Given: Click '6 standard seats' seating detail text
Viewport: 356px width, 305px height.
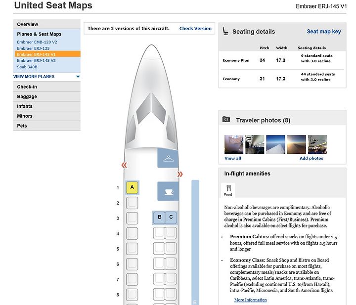Looking at the screenshot, I should [317, 55].
